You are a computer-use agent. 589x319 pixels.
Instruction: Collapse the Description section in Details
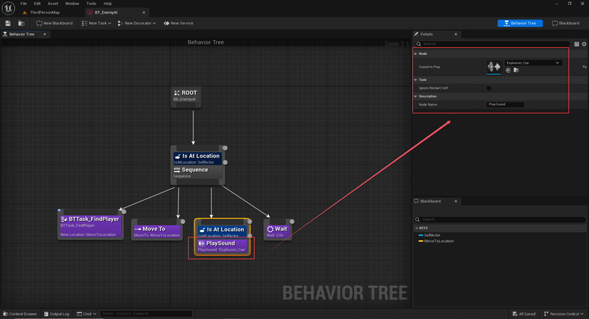(415, 97)
